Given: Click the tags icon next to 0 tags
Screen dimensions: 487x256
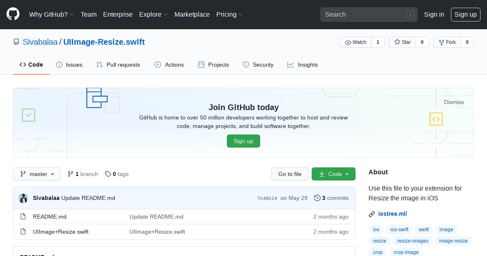Looking at the screenshot, I should click(108, 174).
